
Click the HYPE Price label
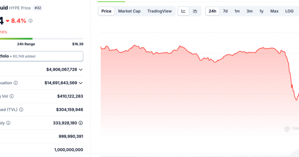20,8
